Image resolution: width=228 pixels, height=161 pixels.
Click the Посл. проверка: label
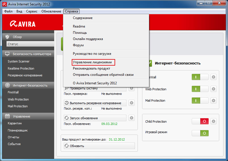pyautogui.click(x=76, y=94)
